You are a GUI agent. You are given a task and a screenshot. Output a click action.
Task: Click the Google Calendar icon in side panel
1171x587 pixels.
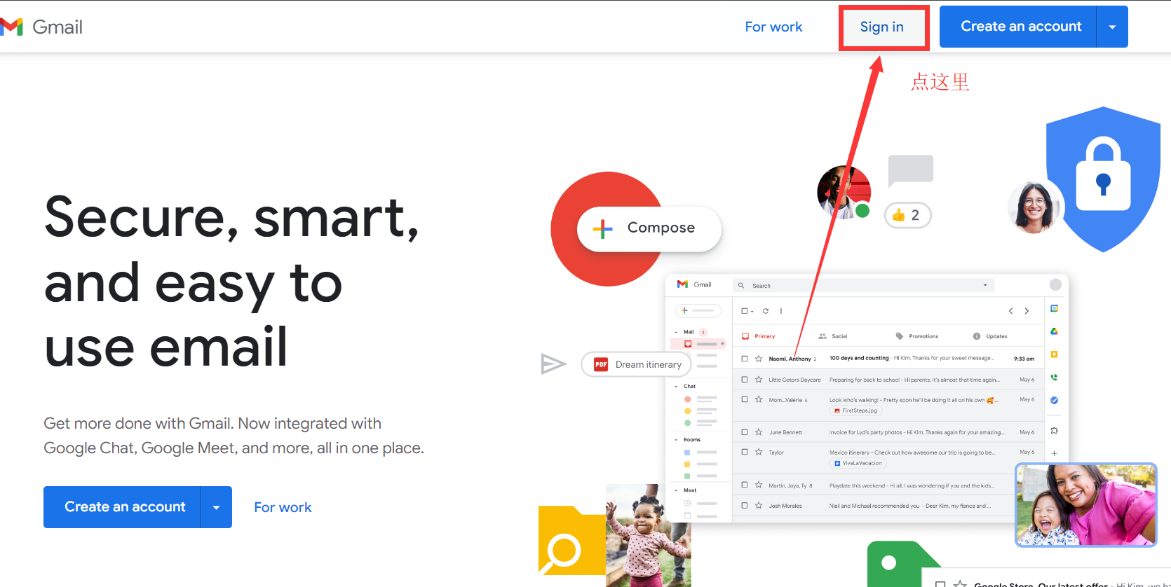(1054, 309)
